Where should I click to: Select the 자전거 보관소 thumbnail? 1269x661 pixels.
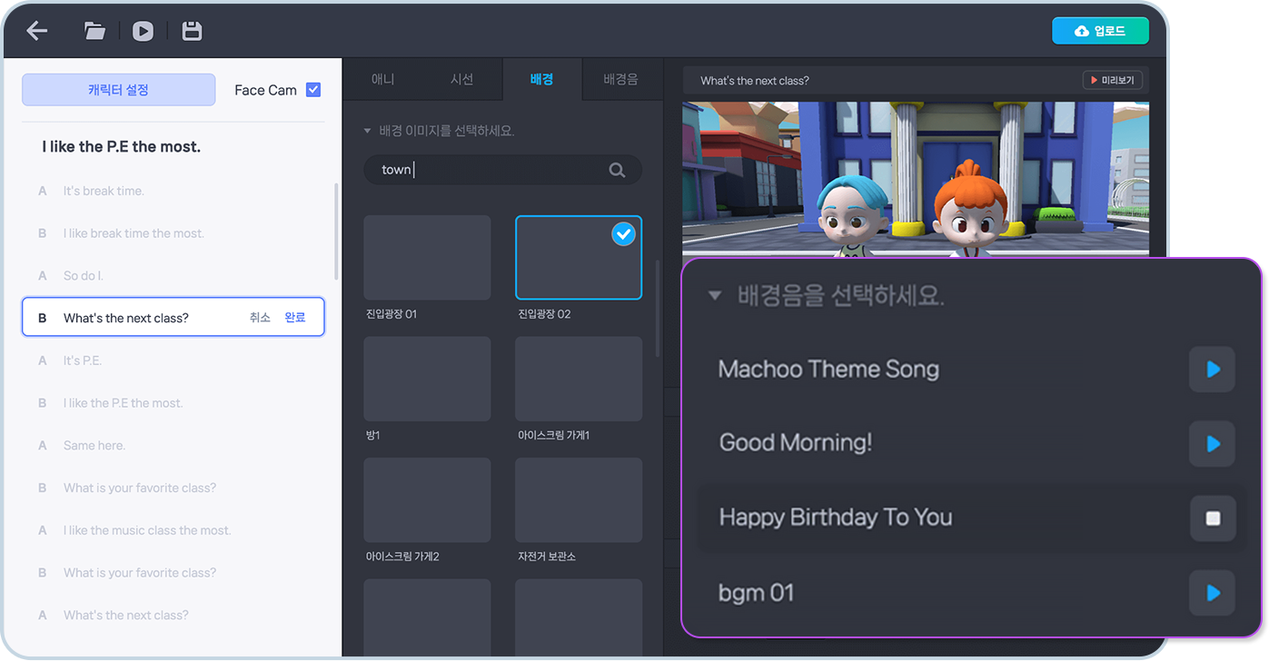tap(579, 500)
